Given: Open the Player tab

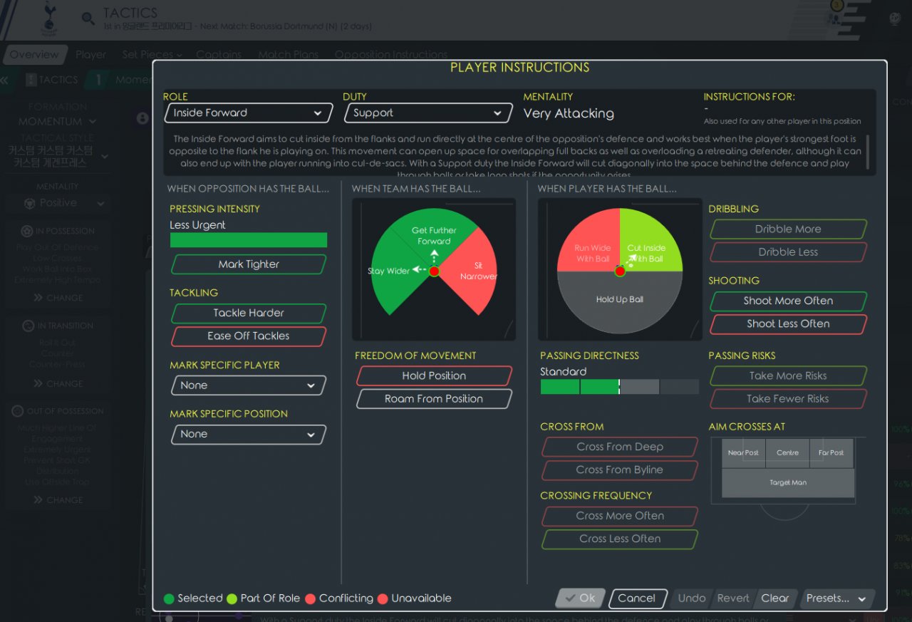Looking at the screenshot, I should pos(90,55).
